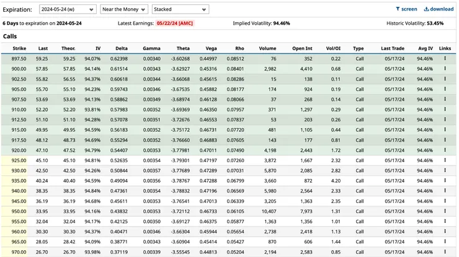Click three-dot icon on 920.00 strike row
Viewport: 459px width, 257px height.
coord(445,150)
